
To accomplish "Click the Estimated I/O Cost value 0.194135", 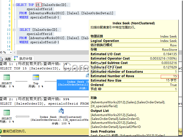I will (x=170, y=54).
